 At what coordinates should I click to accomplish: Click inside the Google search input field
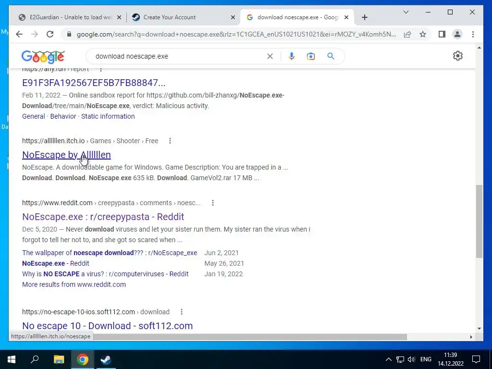179,56
